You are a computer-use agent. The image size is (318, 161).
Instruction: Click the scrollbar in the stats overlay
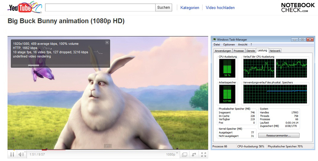point(33,65)
